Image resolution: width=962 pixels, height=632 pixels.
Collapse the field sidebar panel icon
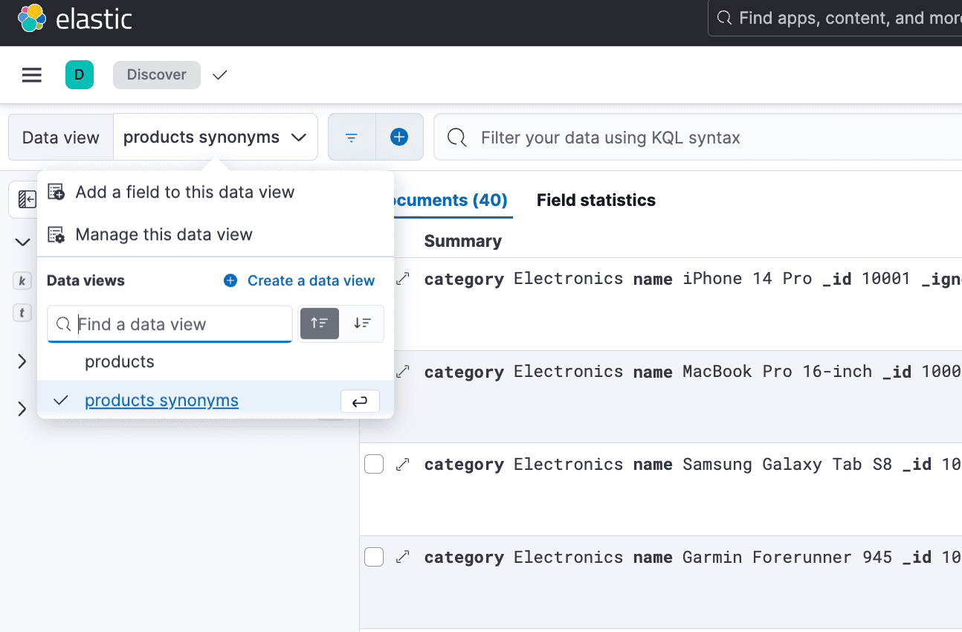[27, 199]
